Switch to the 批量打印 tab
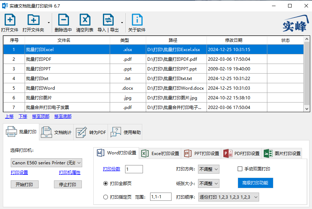312x209 pixels. (x=21, y=132)
